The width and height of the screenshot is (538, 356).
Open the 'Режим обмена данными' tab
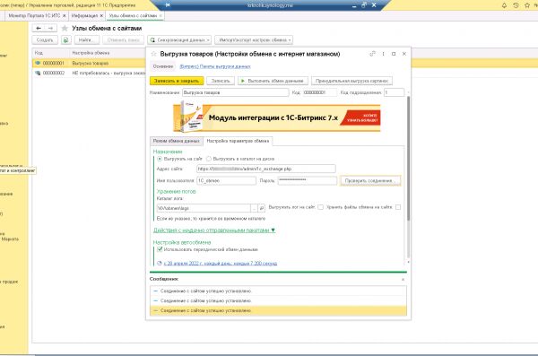tap(176, 141)
